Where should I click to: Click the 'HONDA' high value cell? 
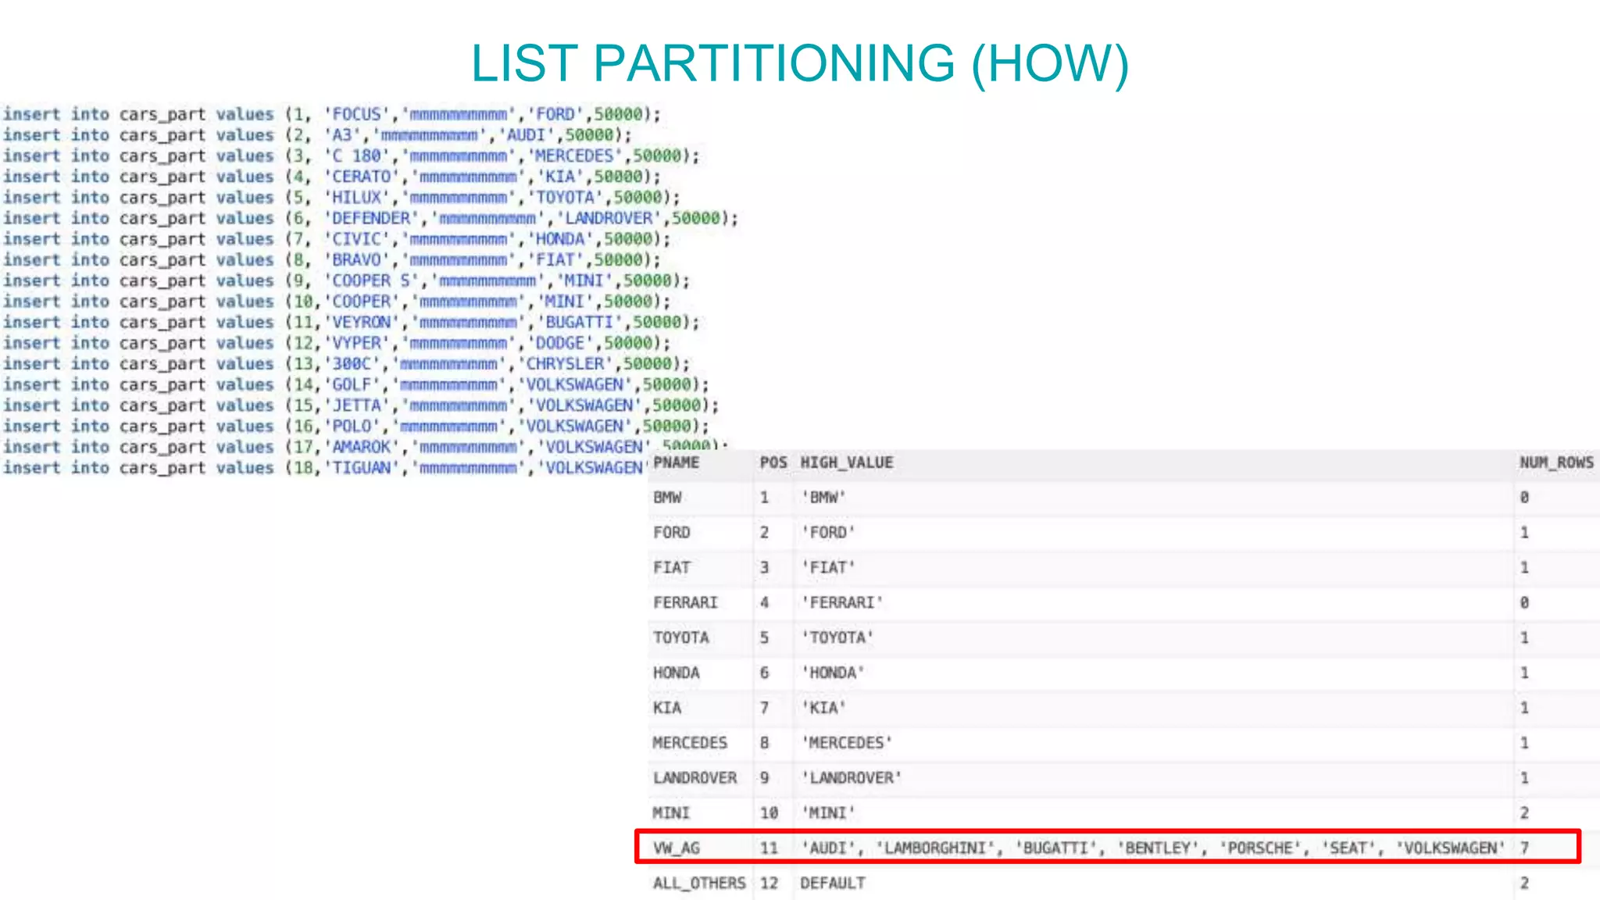click(833, 673)
